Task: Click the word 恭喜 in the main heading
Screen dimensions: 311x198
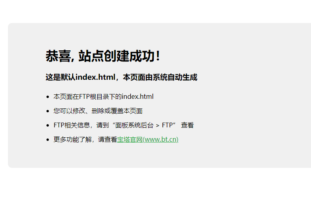Action: click(58, 56)
